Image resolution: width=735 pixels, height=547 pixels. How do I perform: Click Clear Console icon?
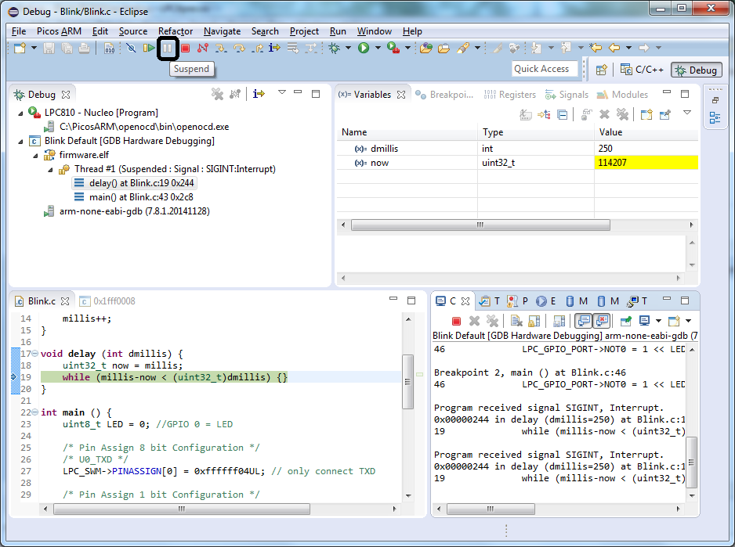(x=516, y=322)
